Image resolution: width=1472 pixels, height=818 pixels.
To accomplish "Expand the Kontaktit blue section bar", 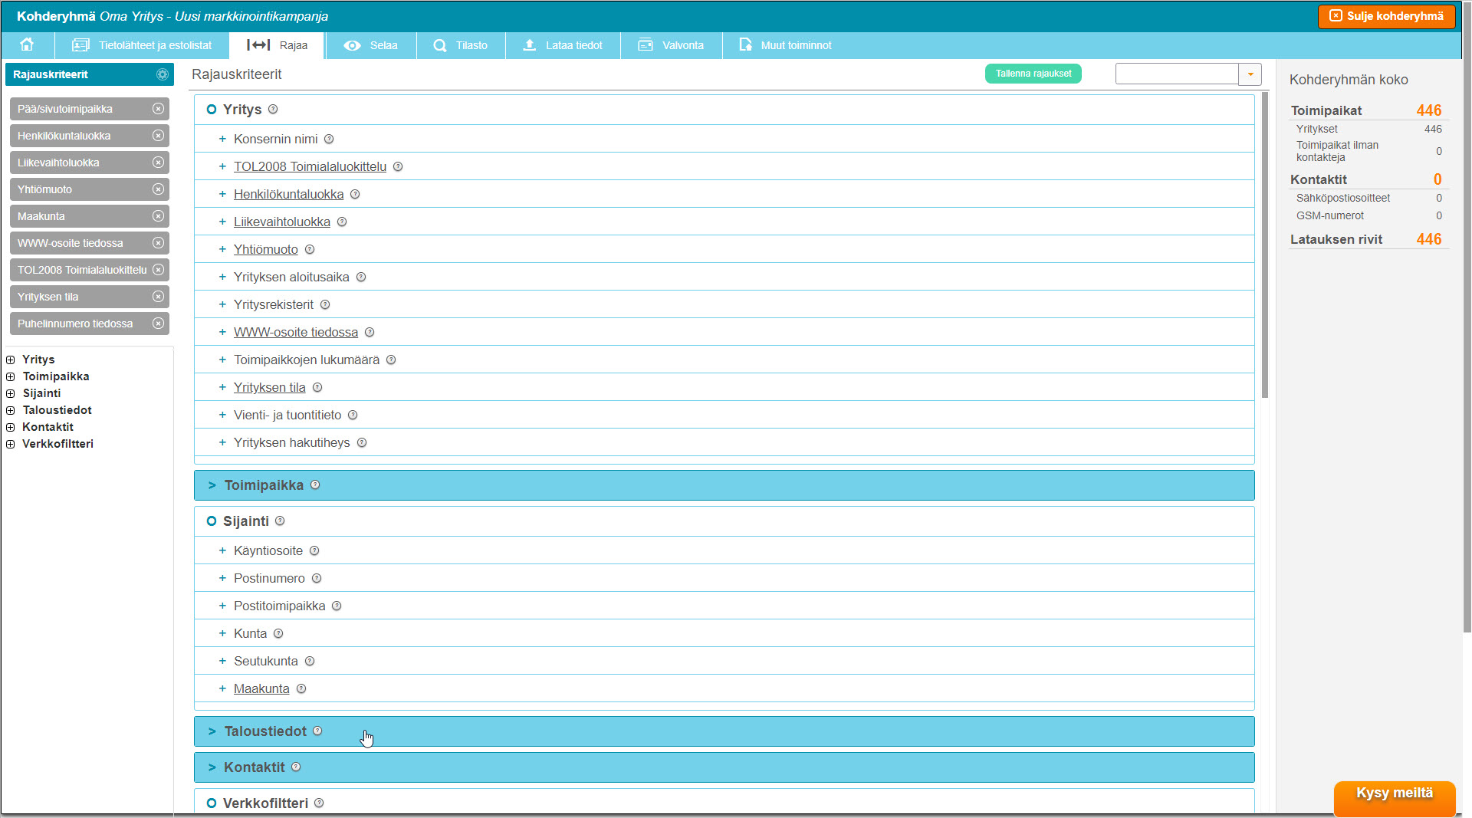I will 724,767.
